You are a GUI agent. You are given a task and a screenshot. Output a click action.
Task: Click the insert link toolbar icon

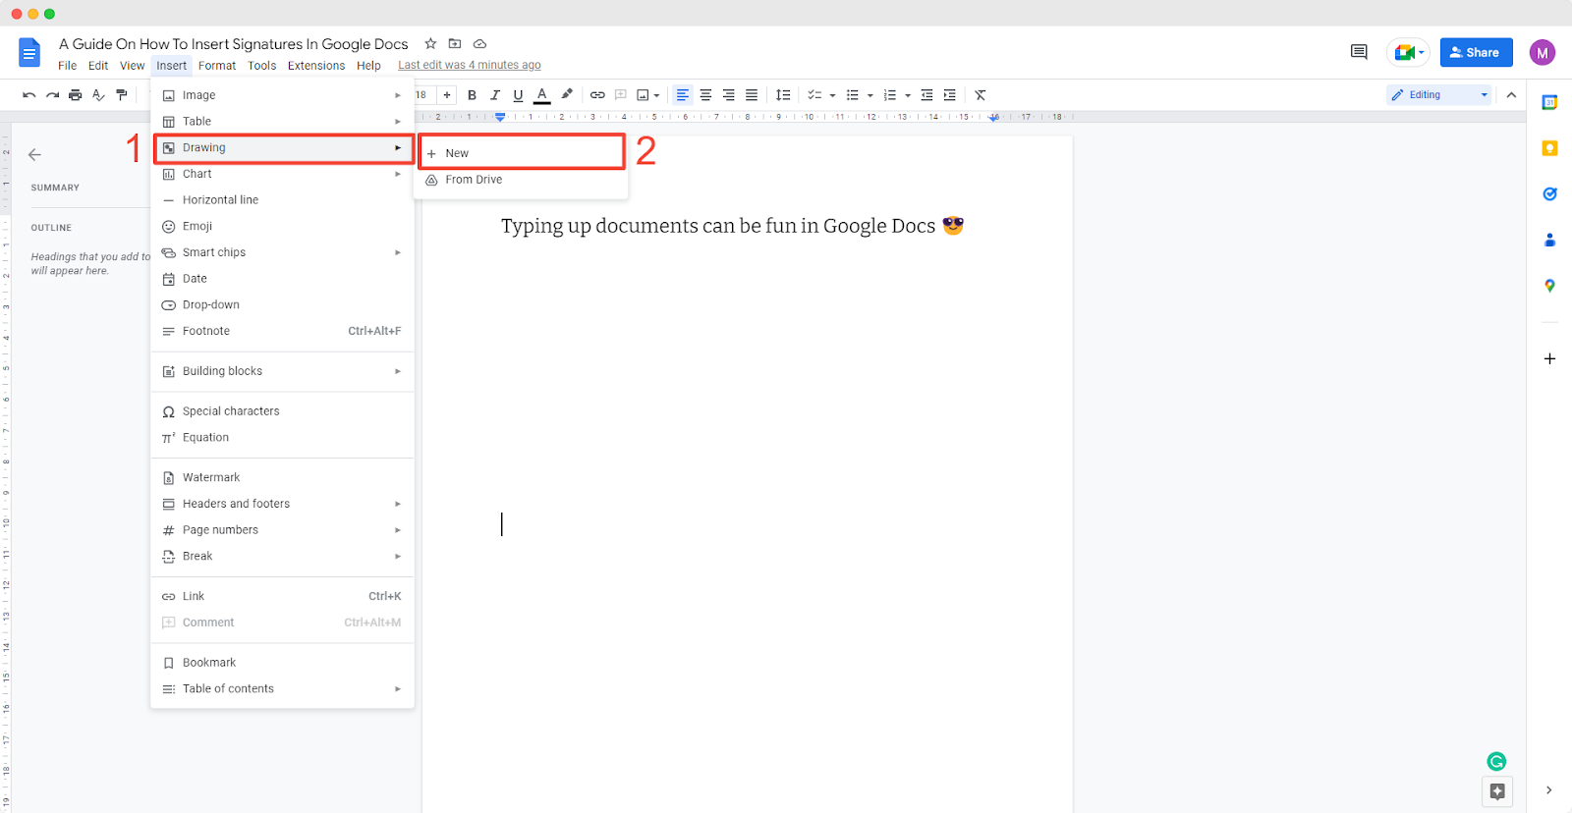coord(597,95)
